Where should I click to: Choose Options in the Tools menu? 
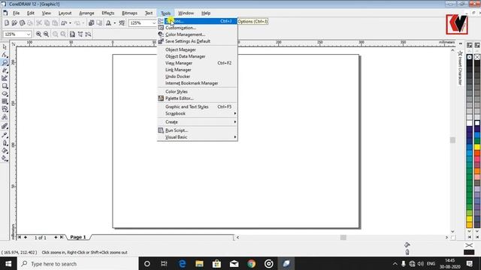198,21
